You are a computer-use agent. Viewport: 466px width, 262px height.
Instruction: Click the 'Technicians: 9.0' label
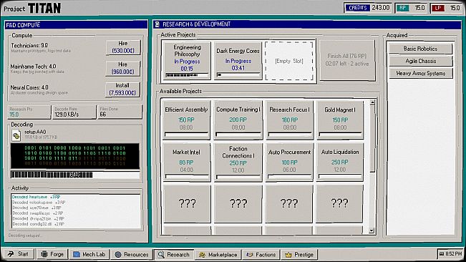pyautogui.click(x=29, y=45)
